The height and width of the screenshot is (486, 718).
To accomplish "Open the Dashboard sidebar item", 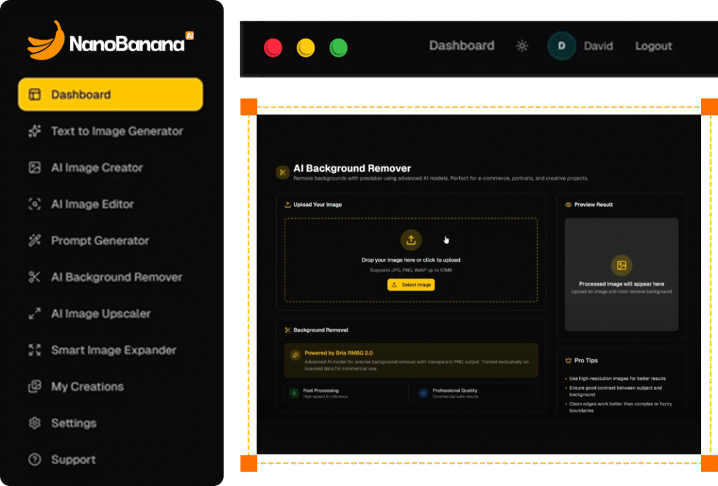I will pyautogui.click(x=110, y=95).
